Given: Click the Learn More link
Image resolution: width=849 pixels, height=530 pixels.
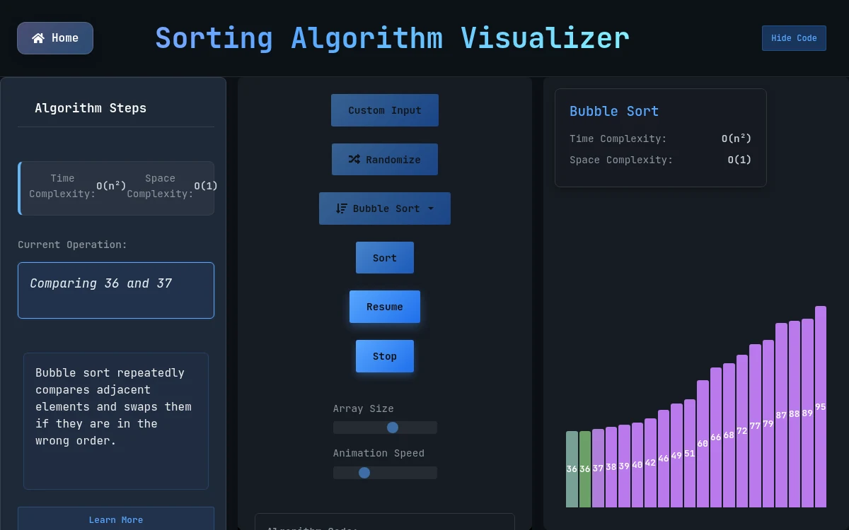Looking at the screenshot, I should (x=116, y=519).
